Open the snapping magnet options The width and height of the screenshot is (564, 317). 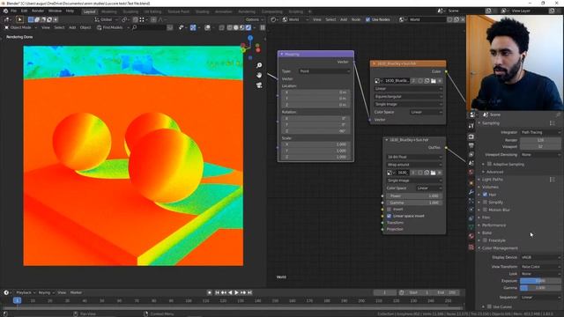136,19
